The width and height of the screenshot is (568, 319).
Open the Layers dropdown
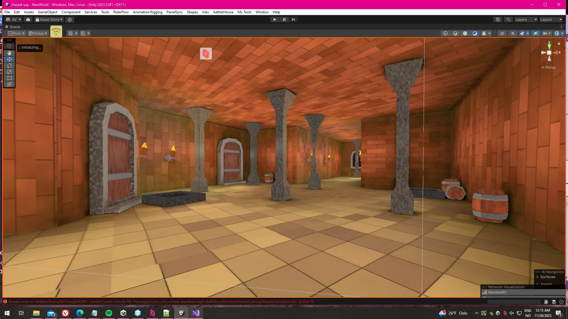pyautogui.click(x=526, y=19)
